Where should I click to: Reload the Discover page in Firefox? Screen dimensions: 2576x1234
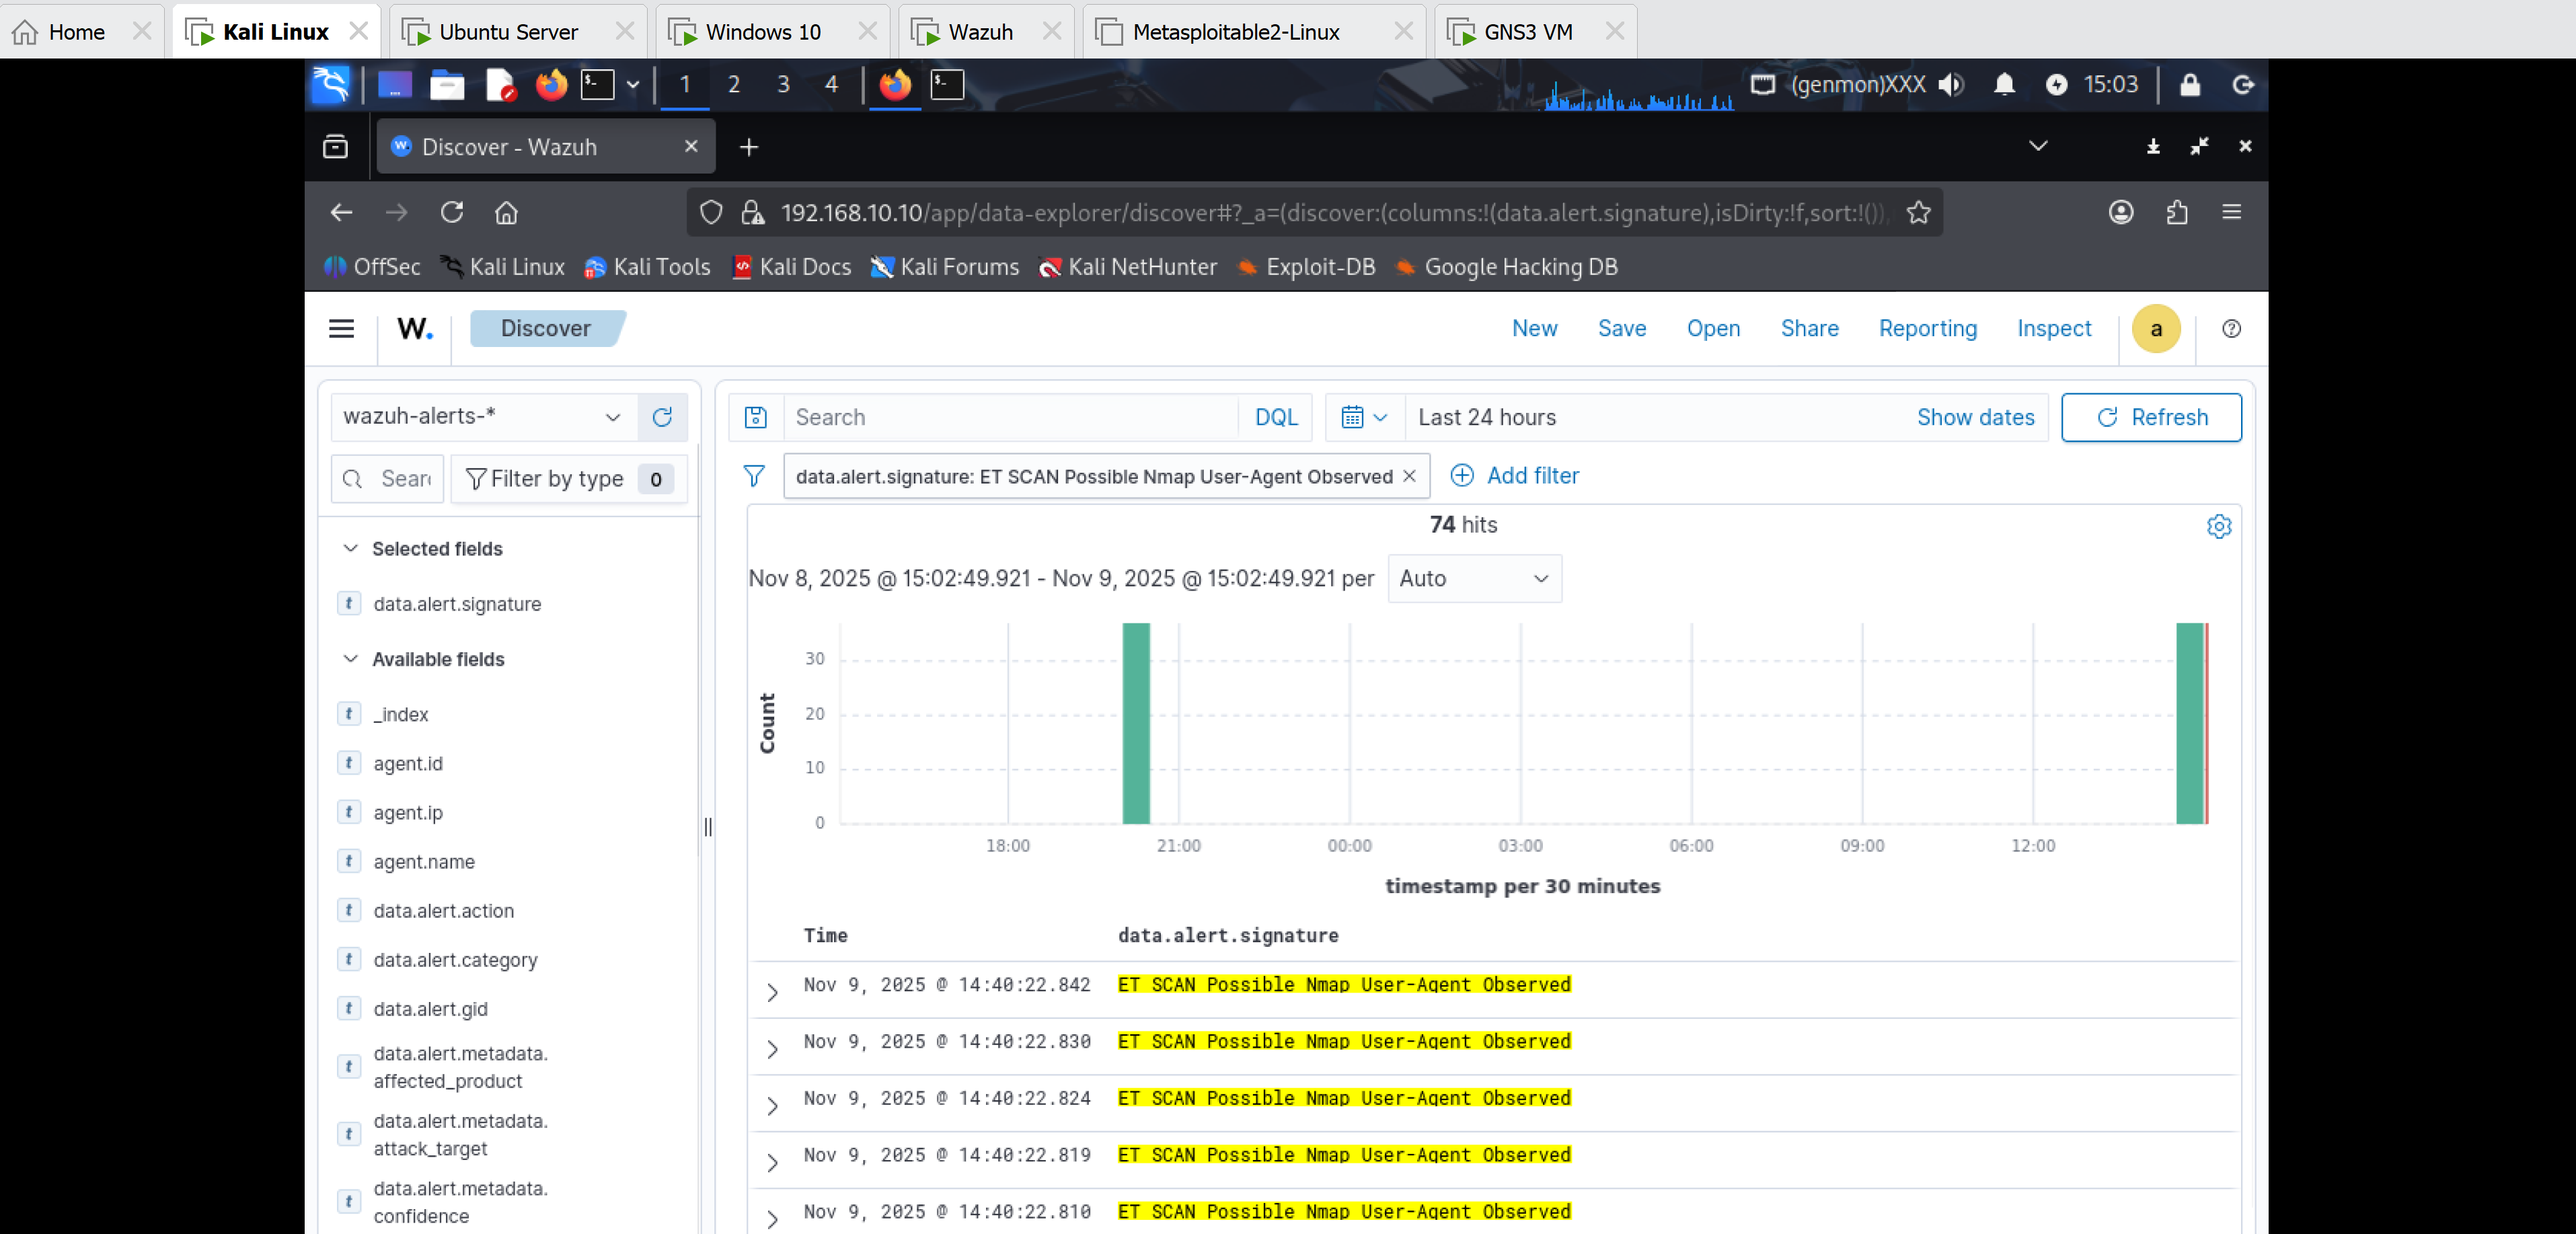tap(452, 212)
